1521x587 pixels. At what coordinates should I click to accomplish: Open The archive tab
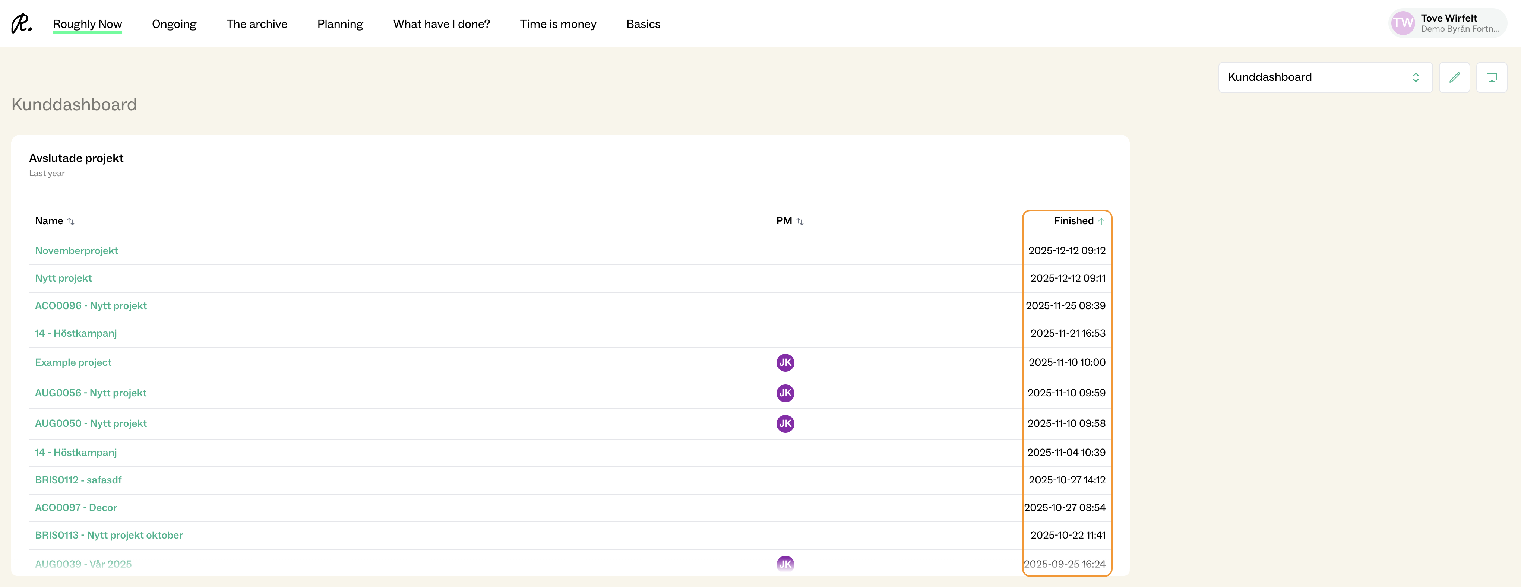[x=257, y=24]
